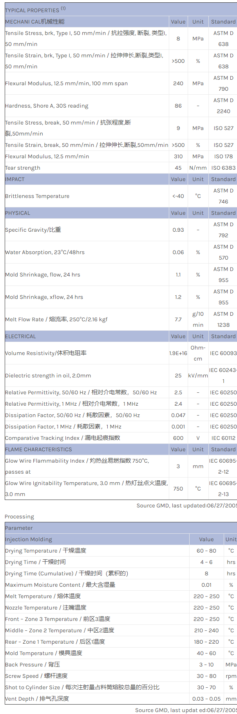Select the Specific Gravity row label
This screenshot has height=714, width=237.
33,230
